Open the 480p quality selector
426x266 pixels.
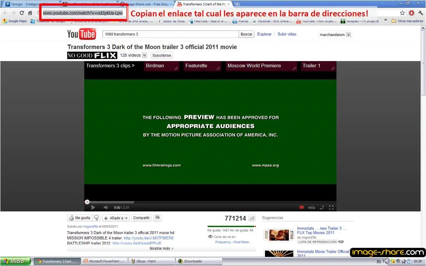[x=312, y=208]
